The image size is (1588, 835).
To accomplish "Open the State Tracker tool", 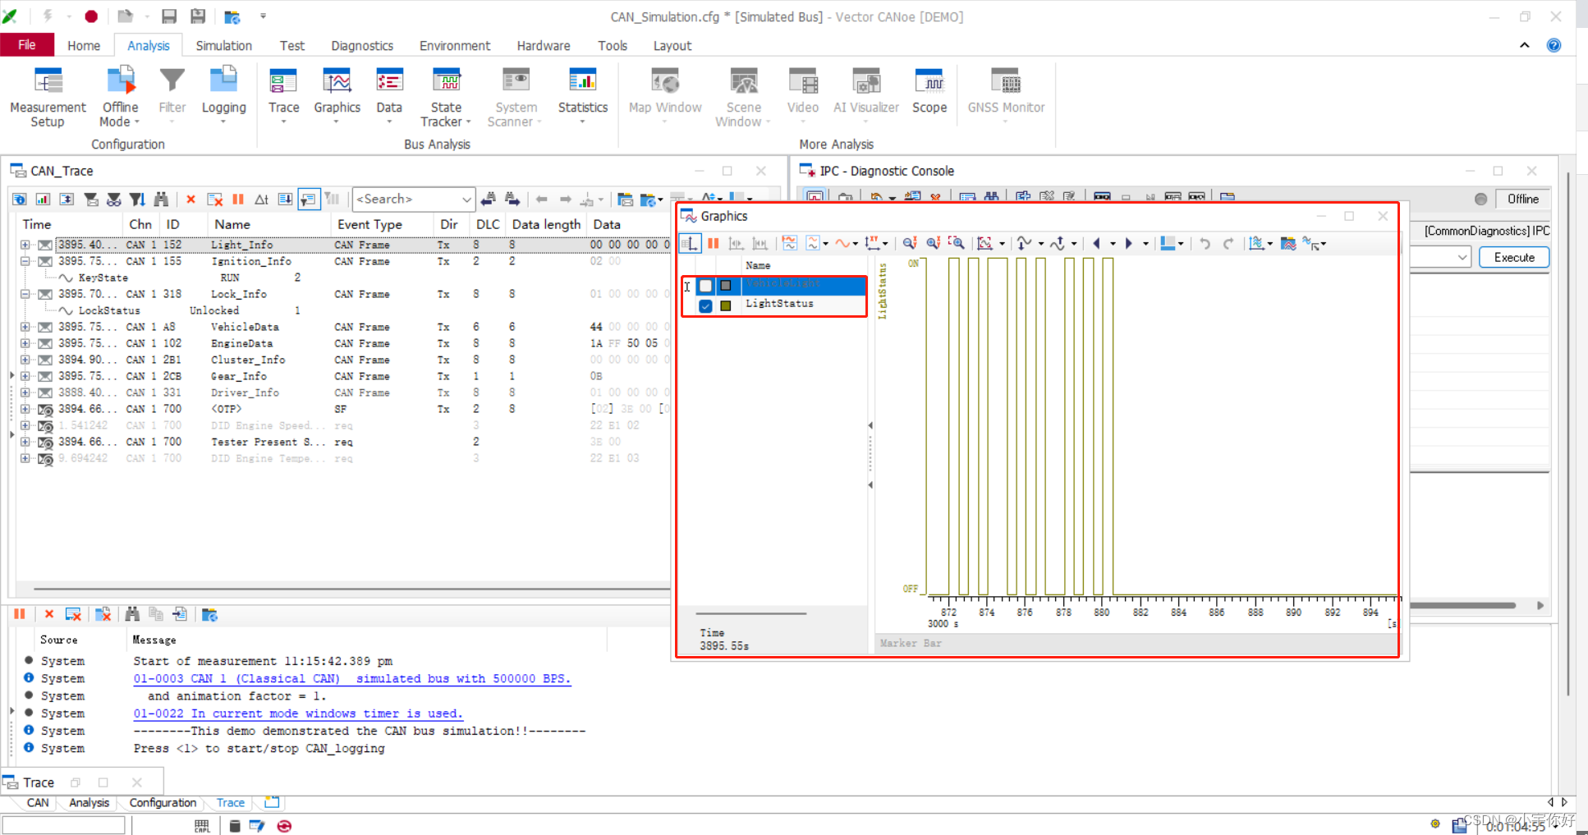I will coord(446,97).
